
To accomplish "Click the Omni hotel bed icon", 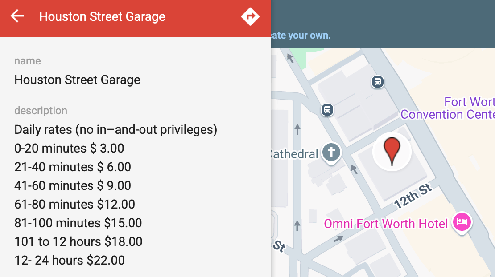I will coord(462,221).
